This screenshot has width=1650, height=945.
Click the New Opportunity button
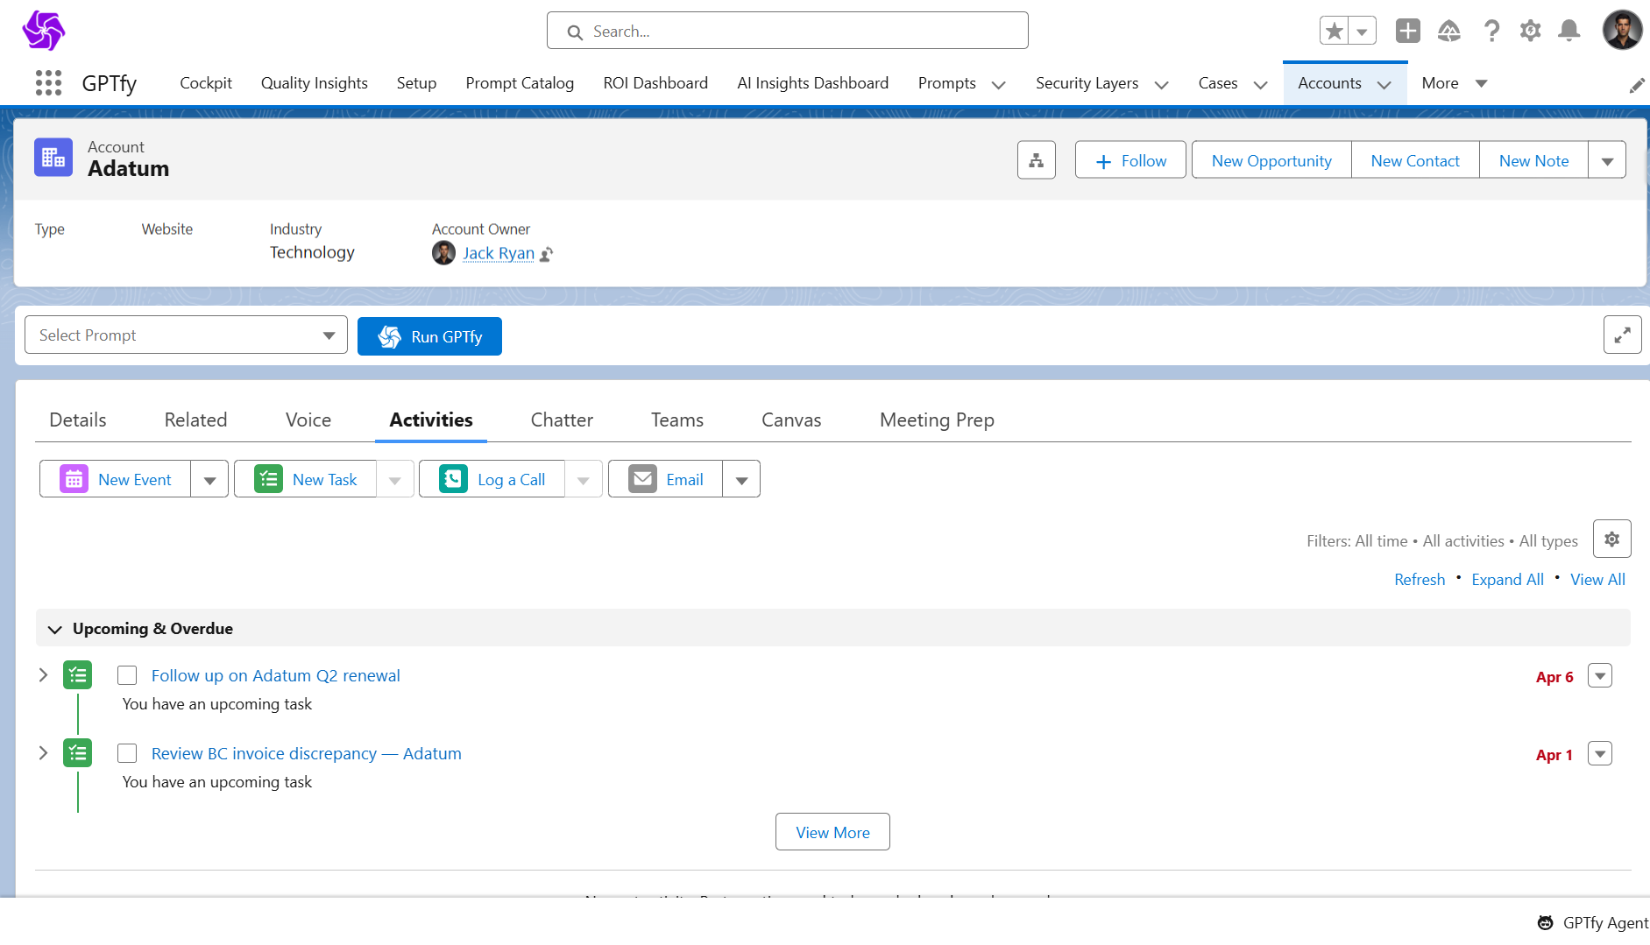click(x=1271, y=160)
